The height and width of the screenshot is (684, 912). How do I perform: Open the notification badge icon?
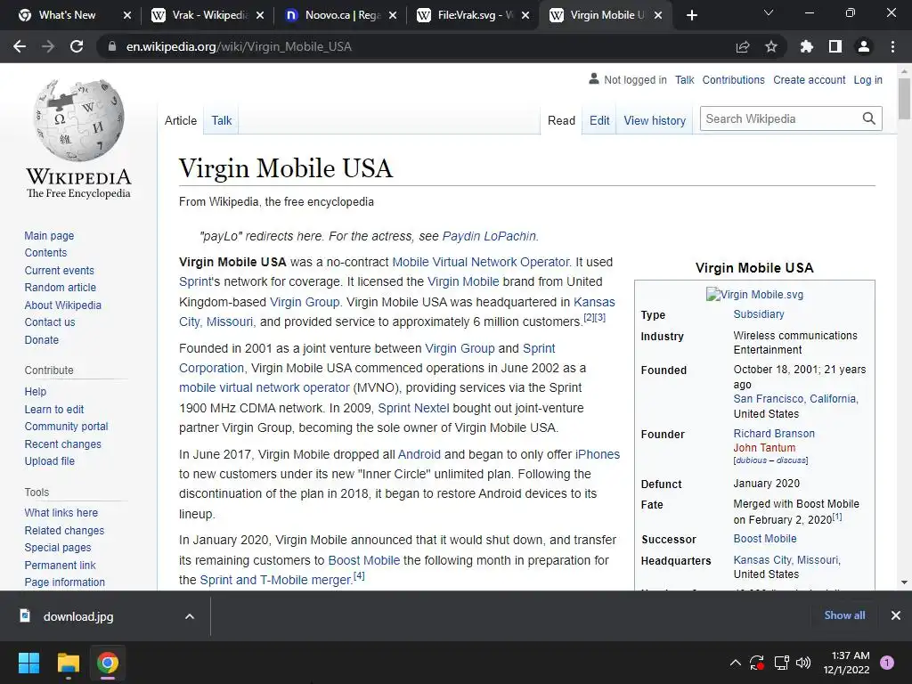click(x=887, y=663)
